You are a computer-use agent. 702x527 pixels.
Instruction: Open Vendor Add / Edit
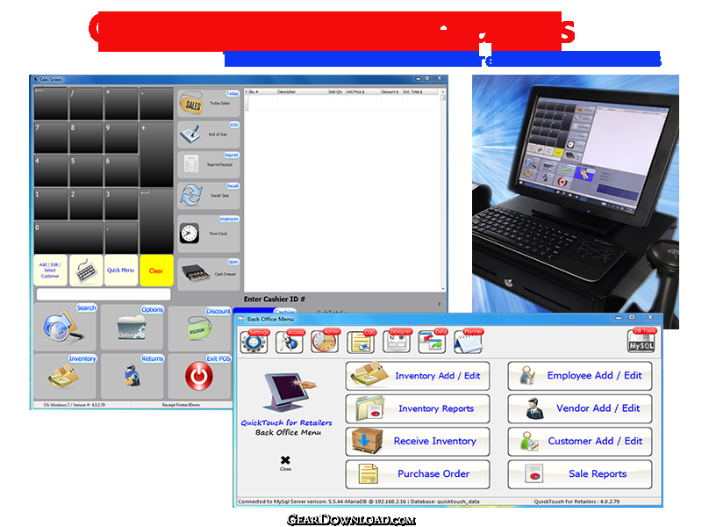pyautogui.click(x=580, y=408)
